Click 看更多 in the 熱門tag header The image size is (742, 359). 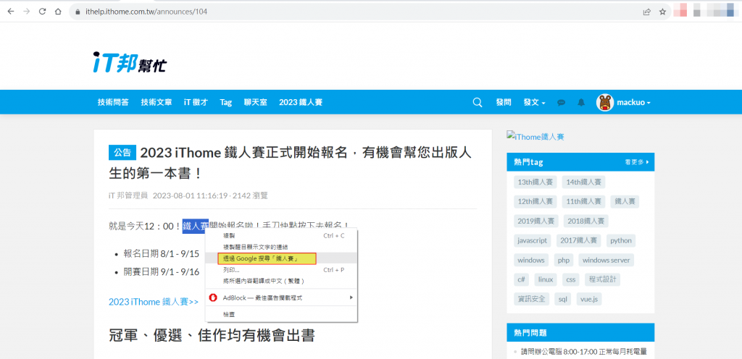(636, 162)
